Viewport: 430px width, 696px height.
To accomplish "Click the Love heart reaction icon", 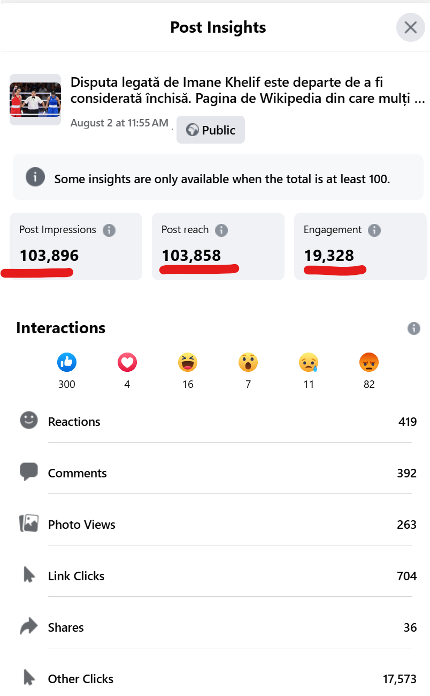I will point(127,363).
